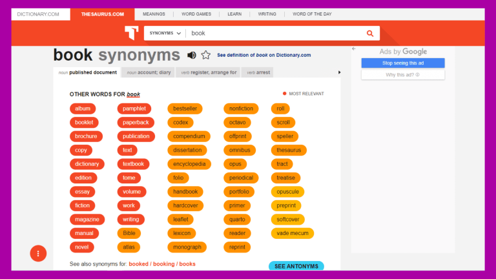Click the Thesaurus.com logo icon
Screen dimensions: 496x279
pos(132,33)
